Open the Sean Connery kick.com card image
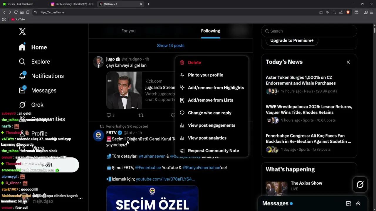The width and height of the screenshot is (376, 211). coord(124,90)
